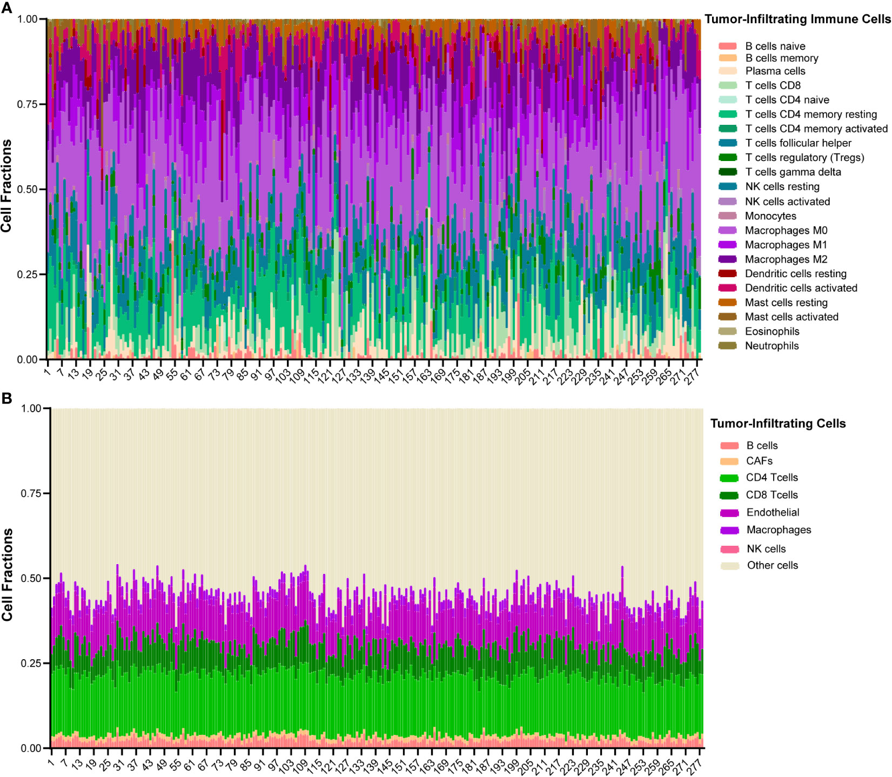Select the B cells memory legend label
This screenshot has height=777, width=892.
782,58
